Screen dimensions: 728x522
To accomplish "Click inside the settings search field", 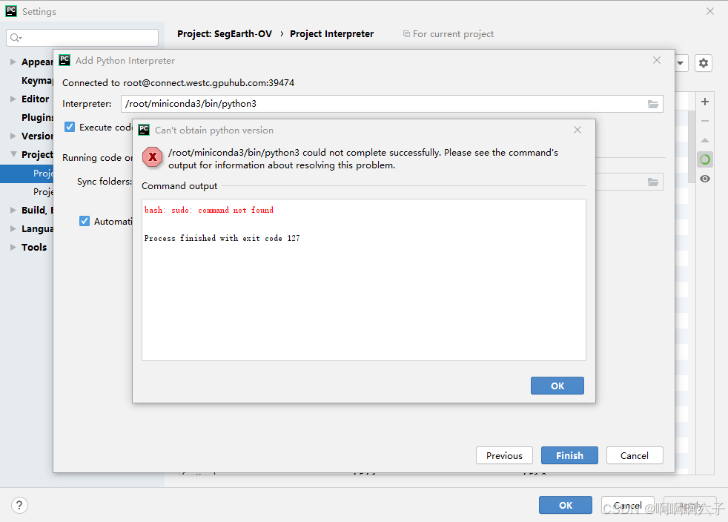I will pos(82,37).
